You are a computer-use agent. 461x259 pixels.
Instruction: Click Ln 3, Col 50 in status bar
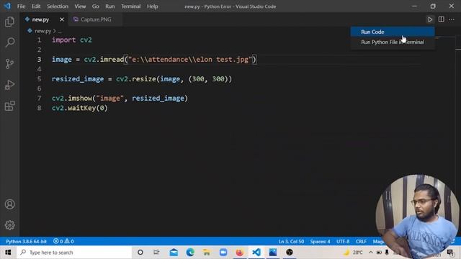tap(291, 242)
